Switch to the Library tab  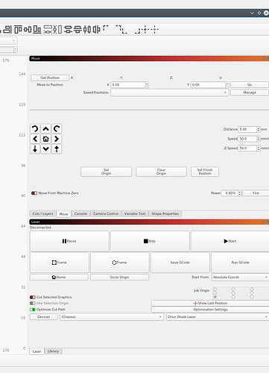(x=53, y=351)
